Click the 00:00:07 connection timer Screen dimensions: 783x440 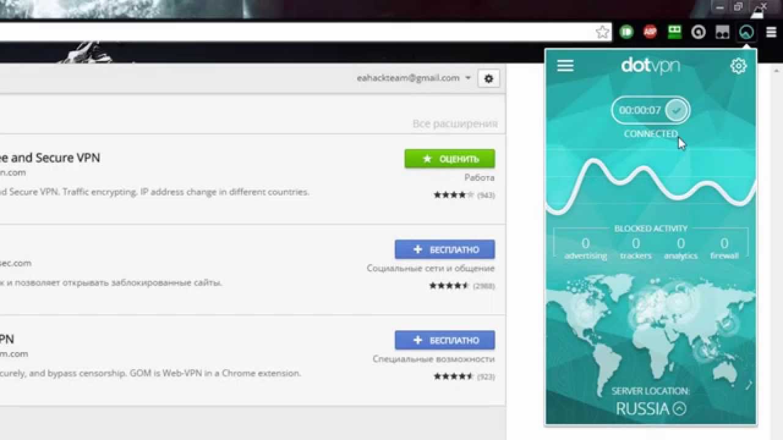(640, 111)
